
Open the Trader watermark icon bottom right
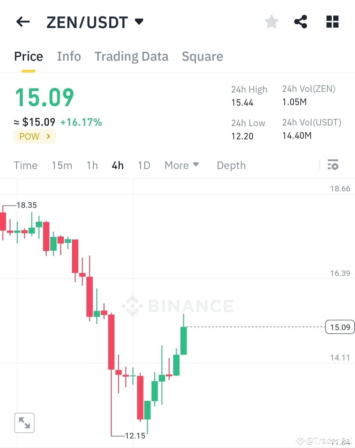[300, 440]
